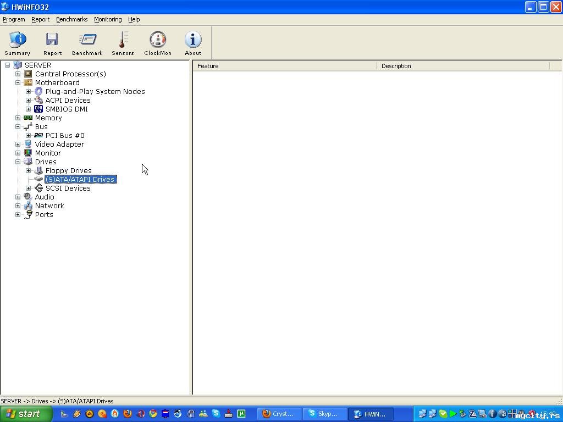Click the Video Adapter icon
The width and height of the screenshot is (563, 422).
click(x=28, y=145)
